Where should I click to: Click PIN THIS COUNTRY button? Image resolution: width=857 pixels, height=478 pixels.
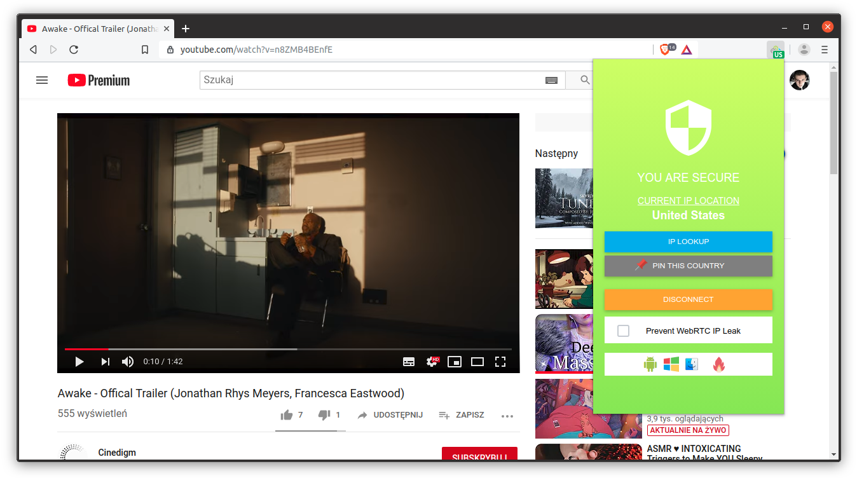coord(689,266)
